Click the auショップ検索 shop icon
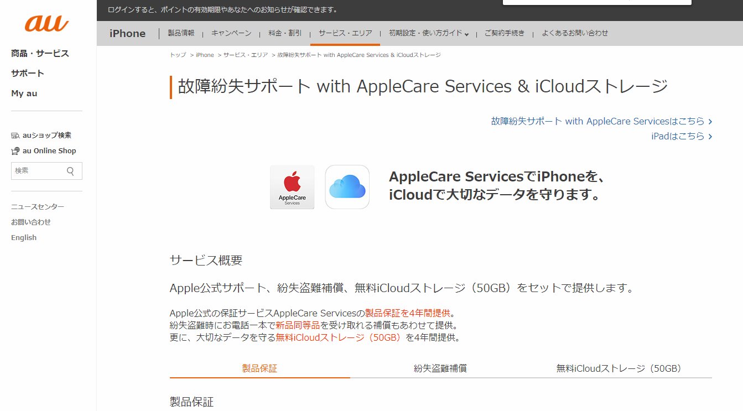The width and height of the screenshot is (743, 411). point(15,136)
